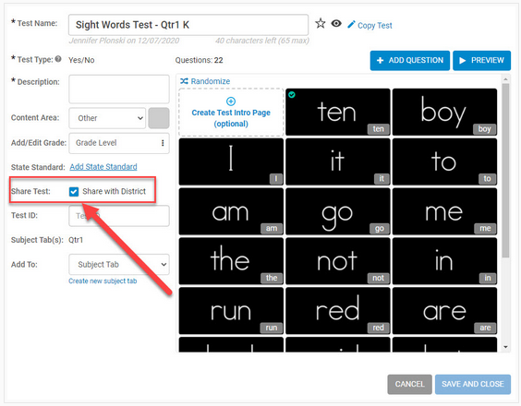Viewport: 521px width, 406px height.
Task: Click the Preview button
Action: click(x=481, y=60)
